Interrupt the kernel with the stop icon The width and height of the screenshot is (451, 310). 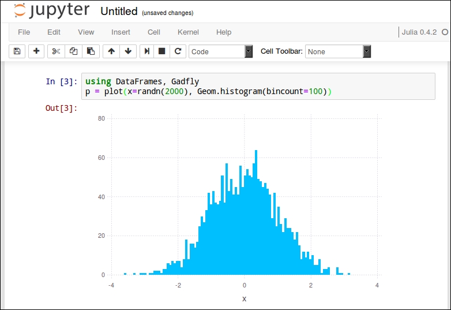click(162, 51)
